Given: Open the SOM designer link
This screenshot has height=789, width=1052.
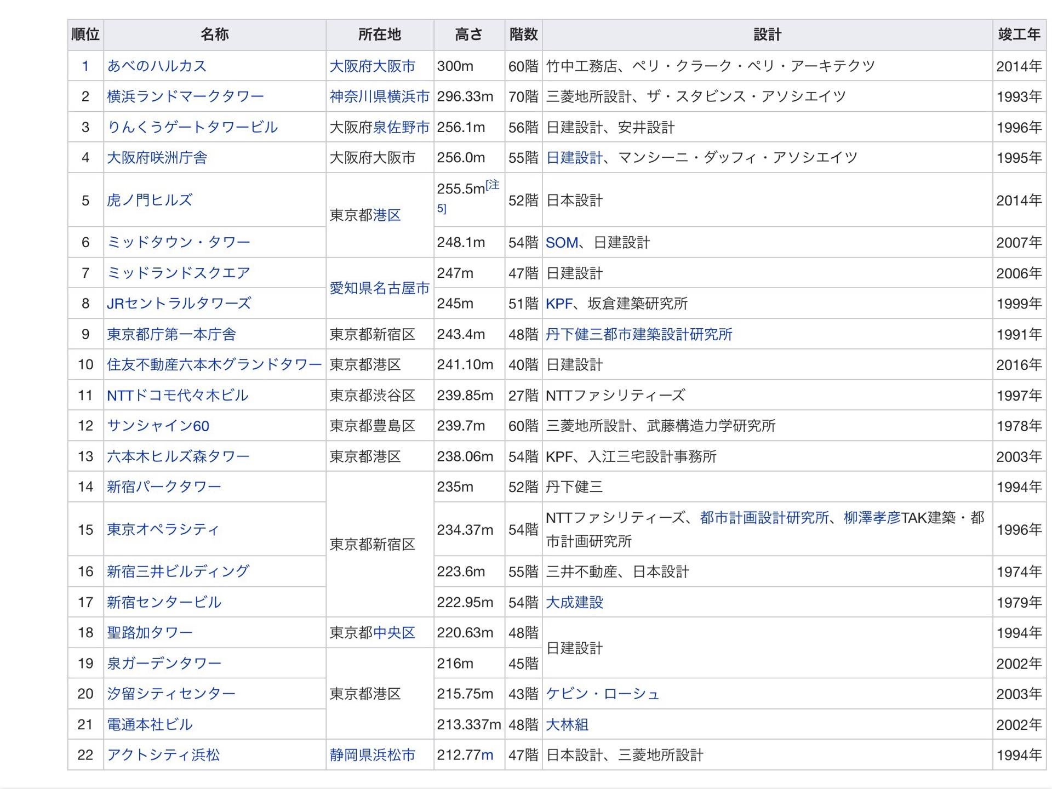Looking at the screenshot, I should 561,243.
